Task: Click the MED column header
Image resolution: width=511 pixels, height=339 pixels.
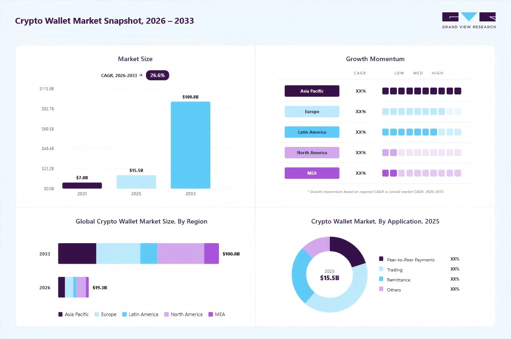Action: point(418,73)
